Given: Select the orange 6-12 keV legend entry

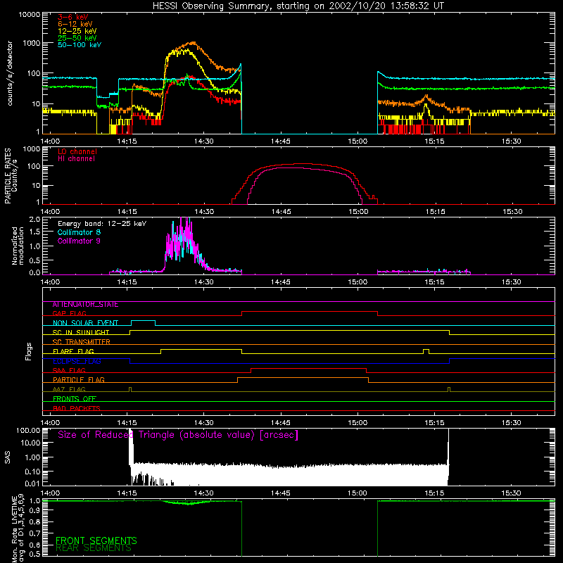Looking at the screenshot, I should (x=75, y=24).
